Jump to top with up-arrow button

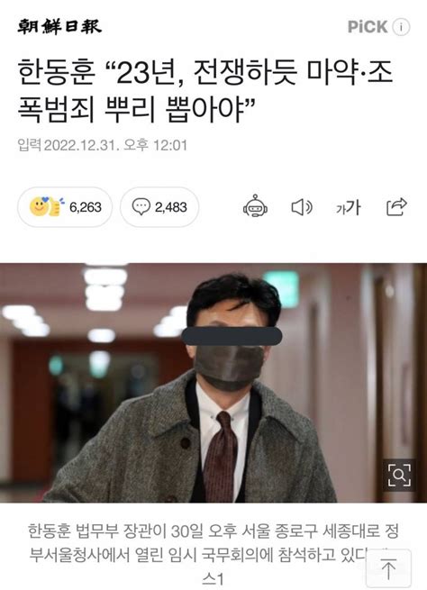(x=388, y=568)
